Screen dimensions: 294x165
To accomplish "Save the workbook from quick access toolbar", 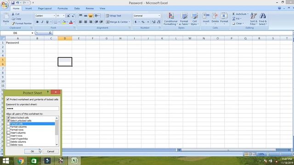I will pyautogui.click(x=13, y=3).
